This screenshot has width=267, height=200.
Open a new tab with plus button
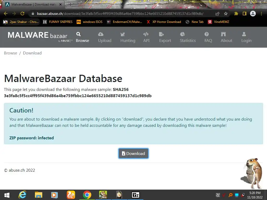click(x=70, y=5)
